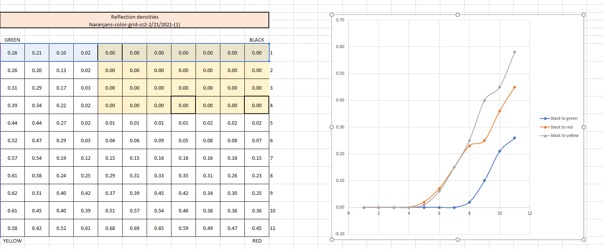Click the chart's top-center resize handle
Screen dimensions: 603x249
point(458,14)
